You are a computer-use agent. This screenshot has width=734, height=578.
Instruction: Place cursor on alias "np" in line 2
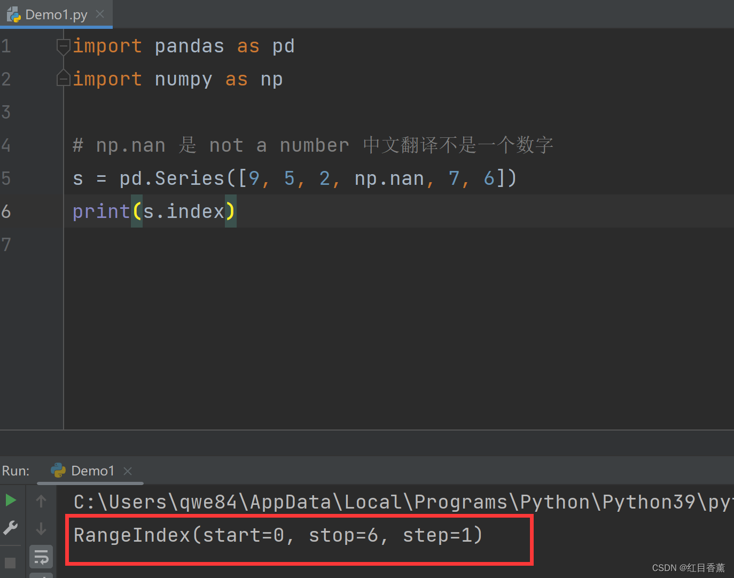(272, 80)
